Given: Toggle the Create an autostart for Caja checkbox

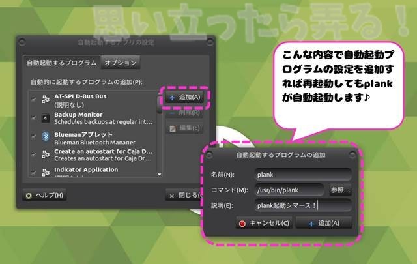Looking at the screenshot, I should click(x=33, y=154).
